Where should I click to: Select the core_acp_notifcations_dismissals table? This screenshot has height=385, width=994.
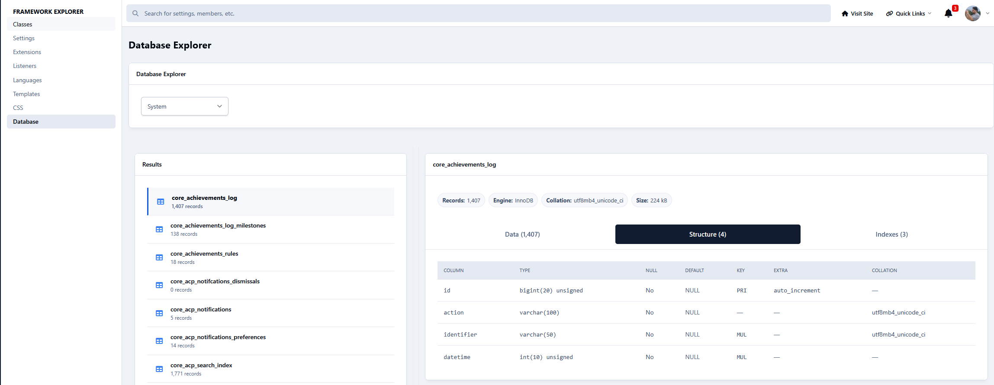tap(270, 285)
